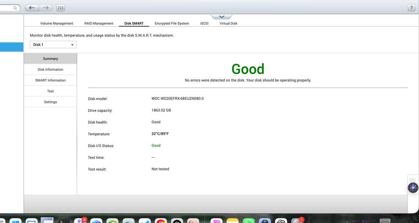Click the magnifier search icon
This screenshot has height=223, width=419.
point(15,8)
